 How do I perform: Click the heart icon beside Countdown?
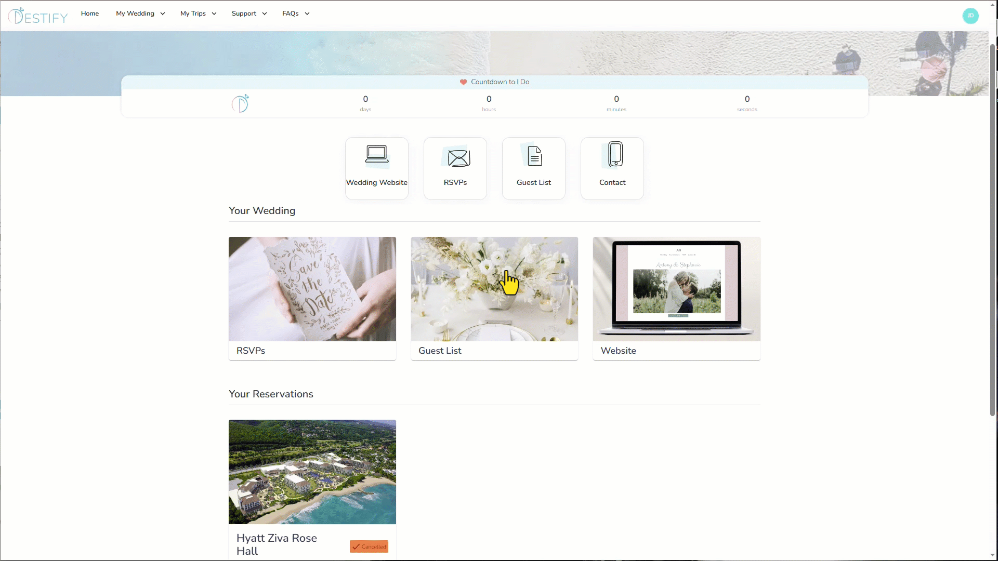coord(463,82)
